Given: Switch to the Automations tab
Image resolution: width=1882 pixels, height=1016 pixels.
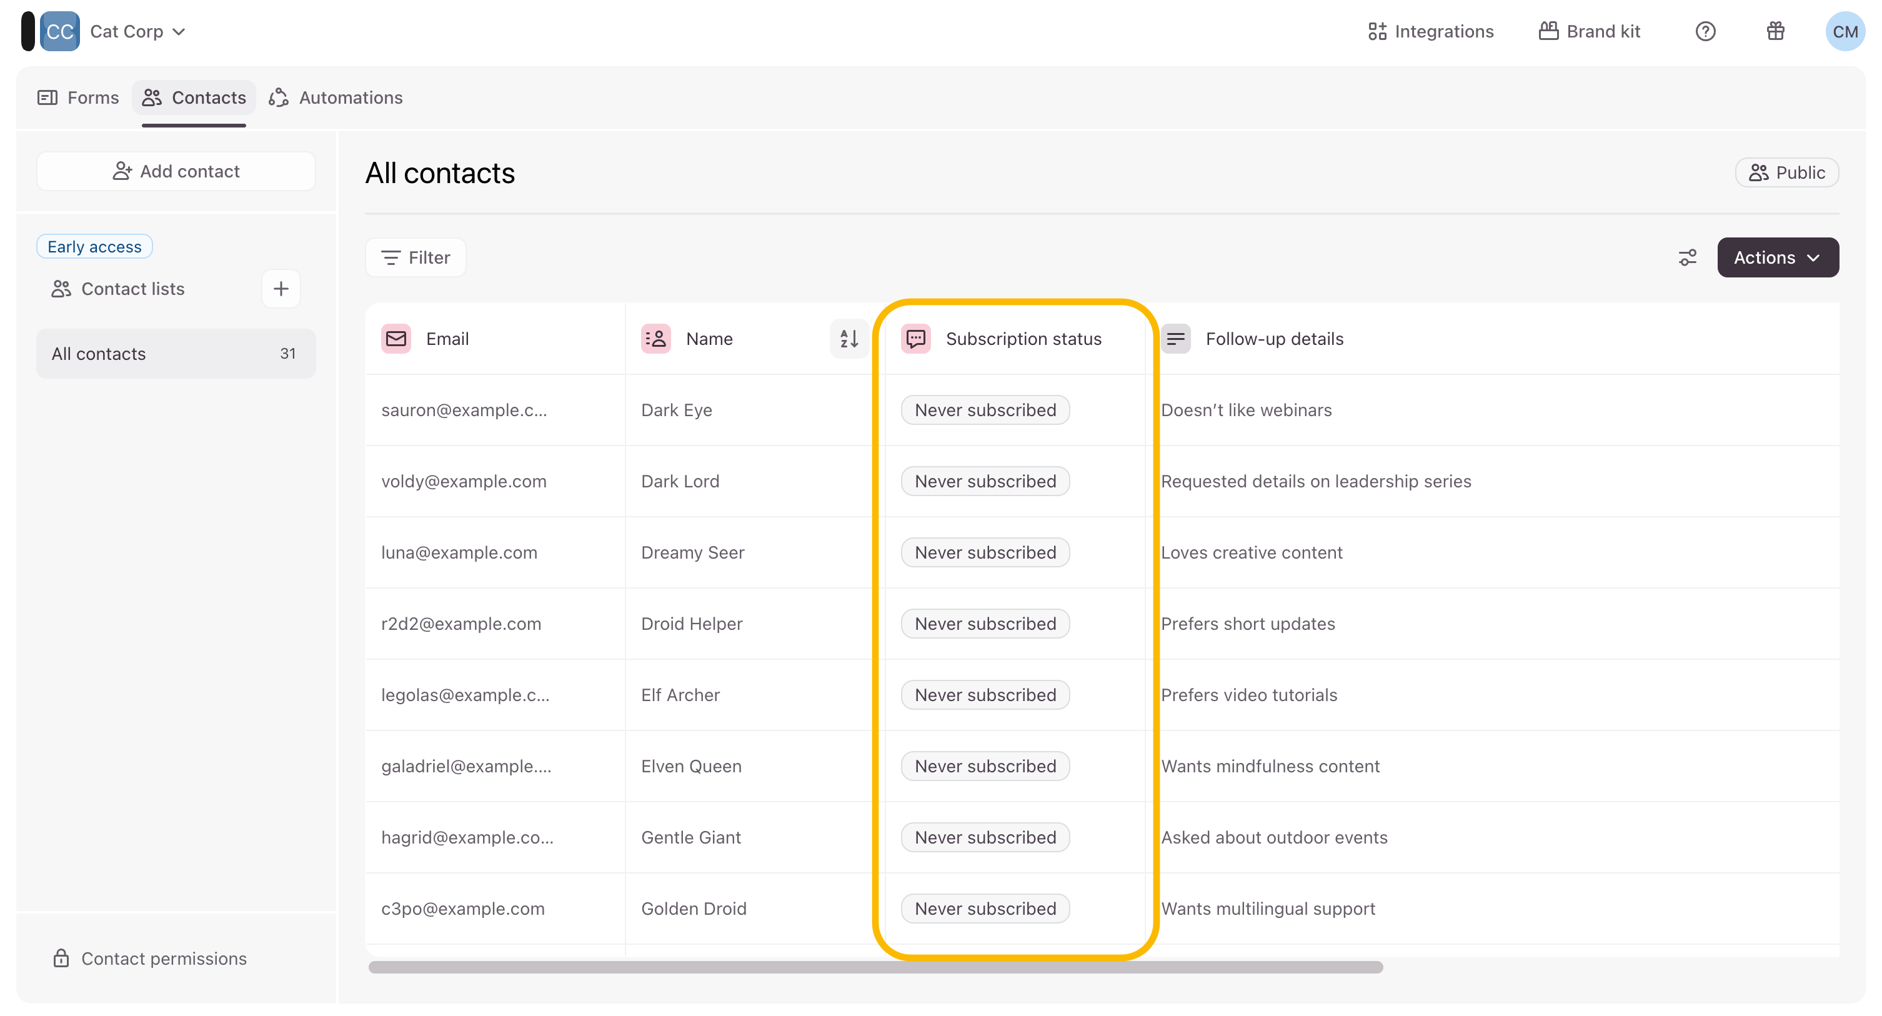Looking at the screenshot, I should point(336,97).
